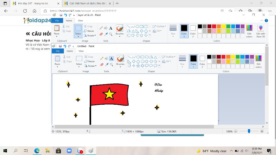Collapse ribbon chevron in layer vẽ lá cờ window

261,20
